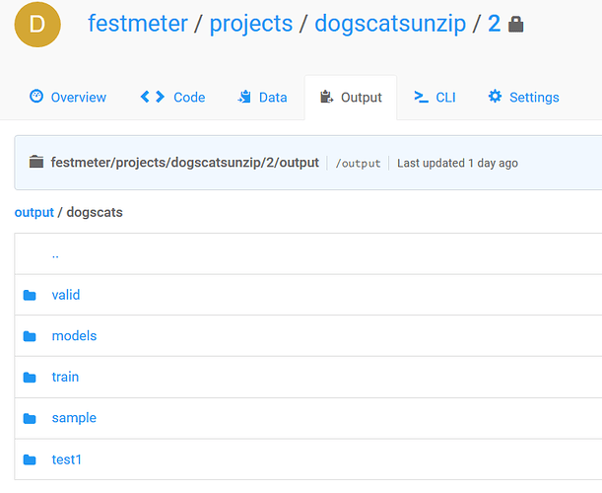Click the test1 folder icon
Screen dimensions: 602x493
pyautogui.click(x=30, y=459)
